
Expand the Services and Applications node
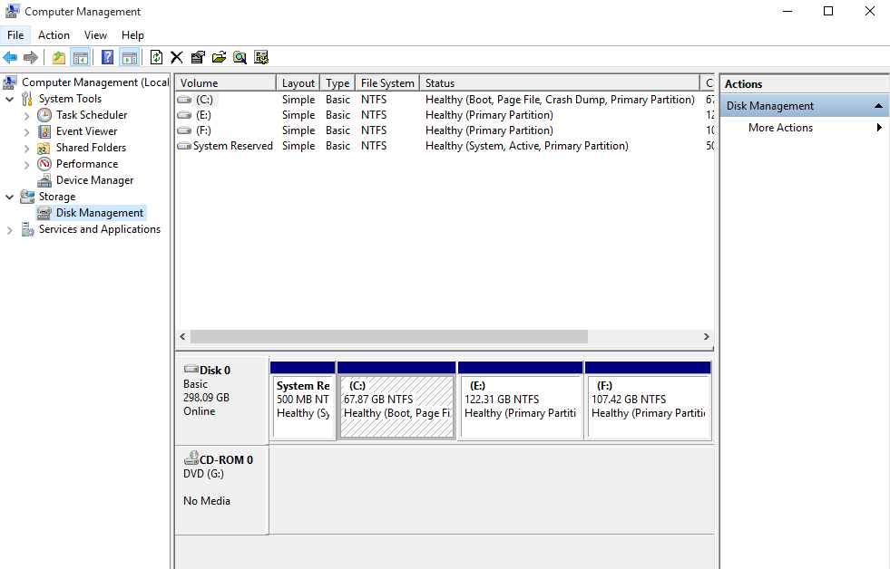[x=10, y=228]
